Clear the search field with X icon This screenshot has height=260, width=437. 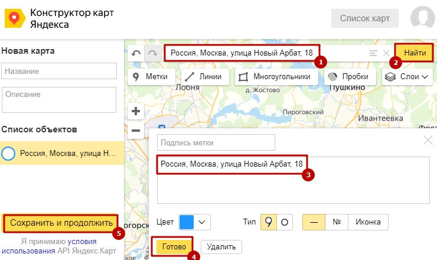(386, 54)
